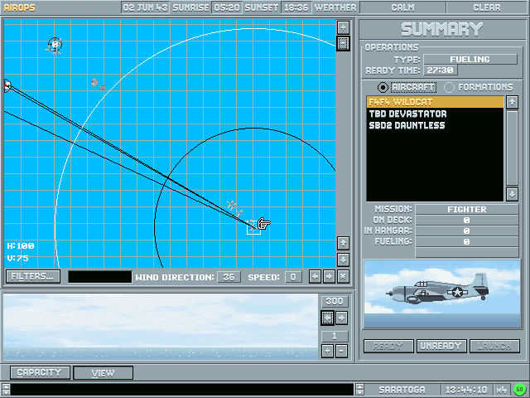Click the Fueling count value
The height and width of the screenshot is (398, 530).
[467, 241]
